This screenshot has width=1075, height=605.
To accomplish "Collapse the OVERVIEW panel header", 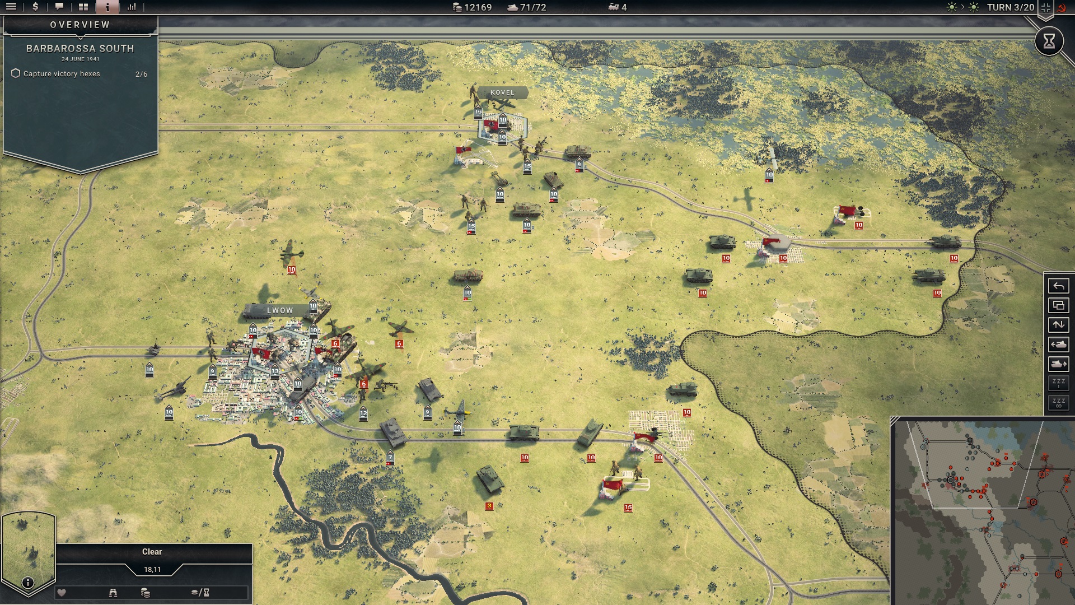I will (x=80, y=25).
